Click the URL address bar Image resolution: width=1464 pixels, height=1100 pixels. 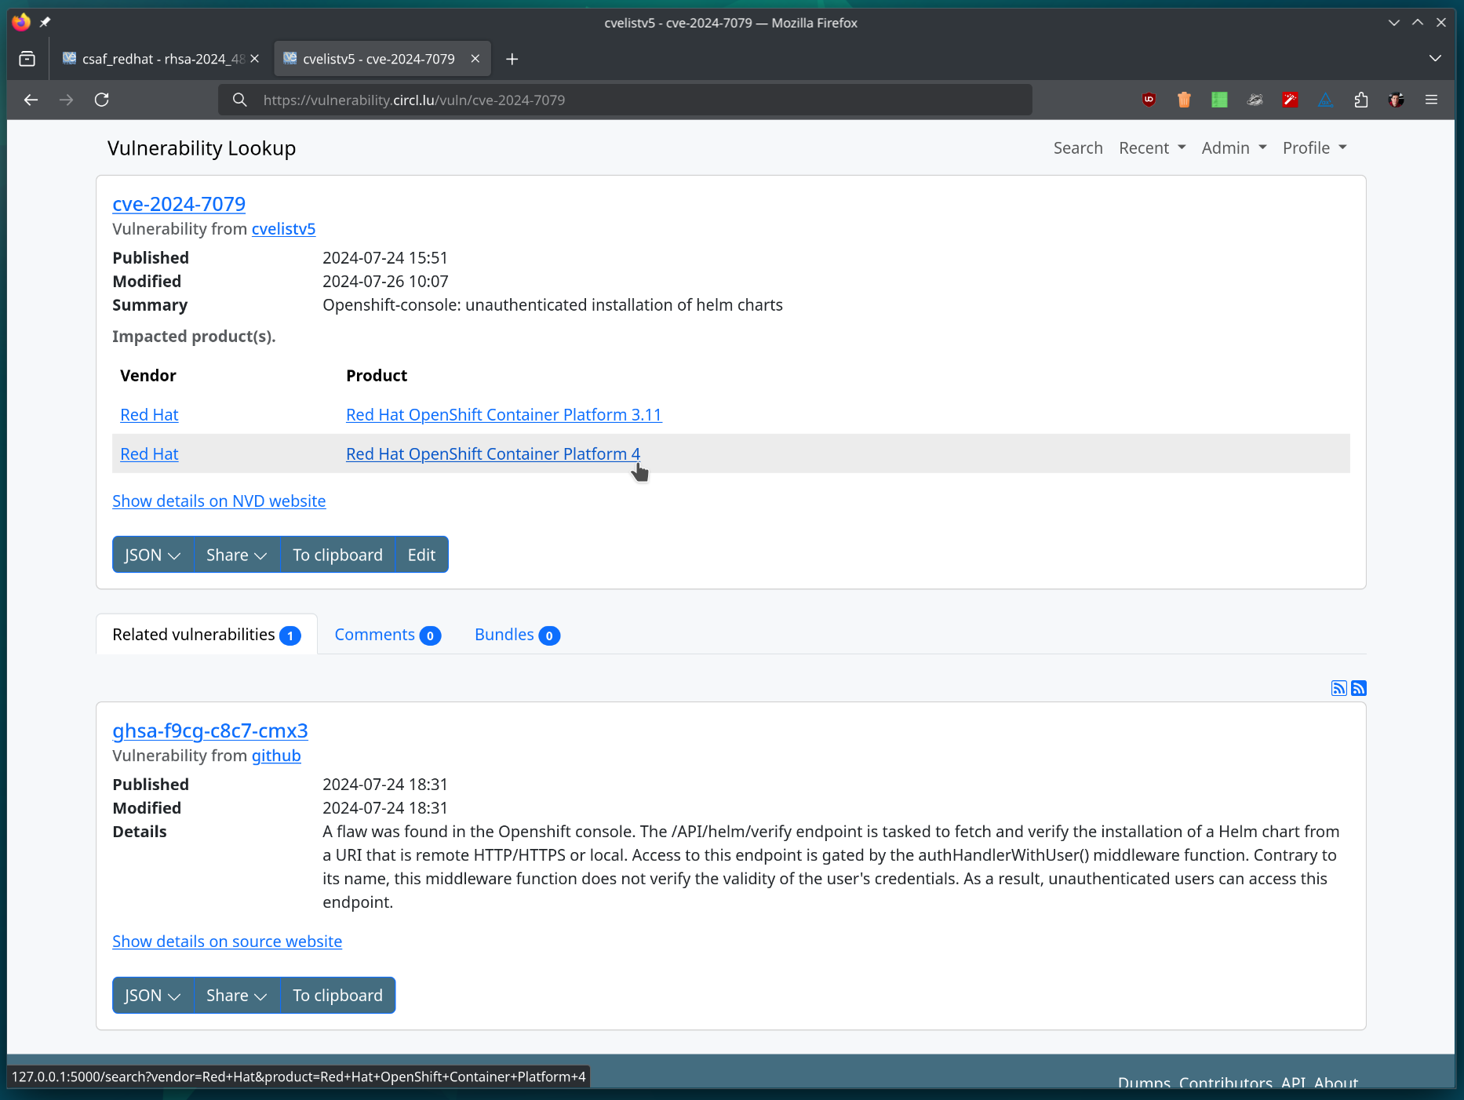[x=628, y=100]
